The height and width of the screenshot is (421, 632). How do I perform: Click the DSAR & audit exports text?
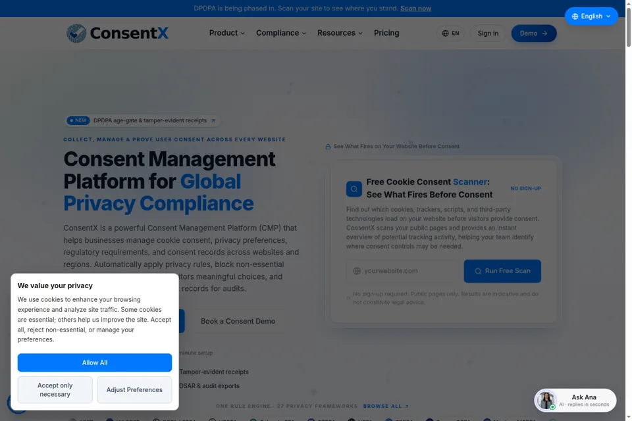coord(209,386)
